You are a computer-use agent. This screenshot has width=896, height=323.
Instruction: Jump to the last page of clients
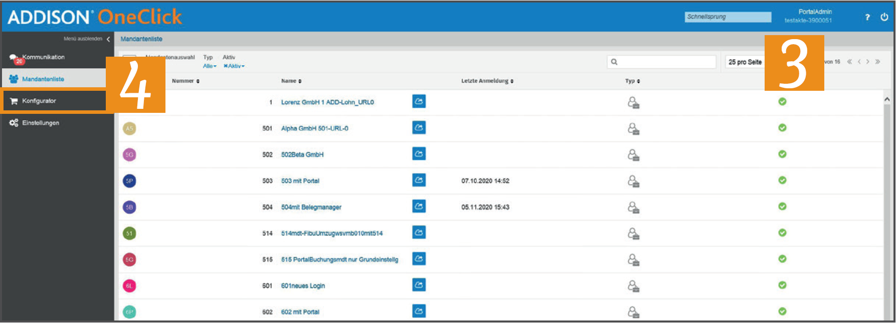click(877, 62)
